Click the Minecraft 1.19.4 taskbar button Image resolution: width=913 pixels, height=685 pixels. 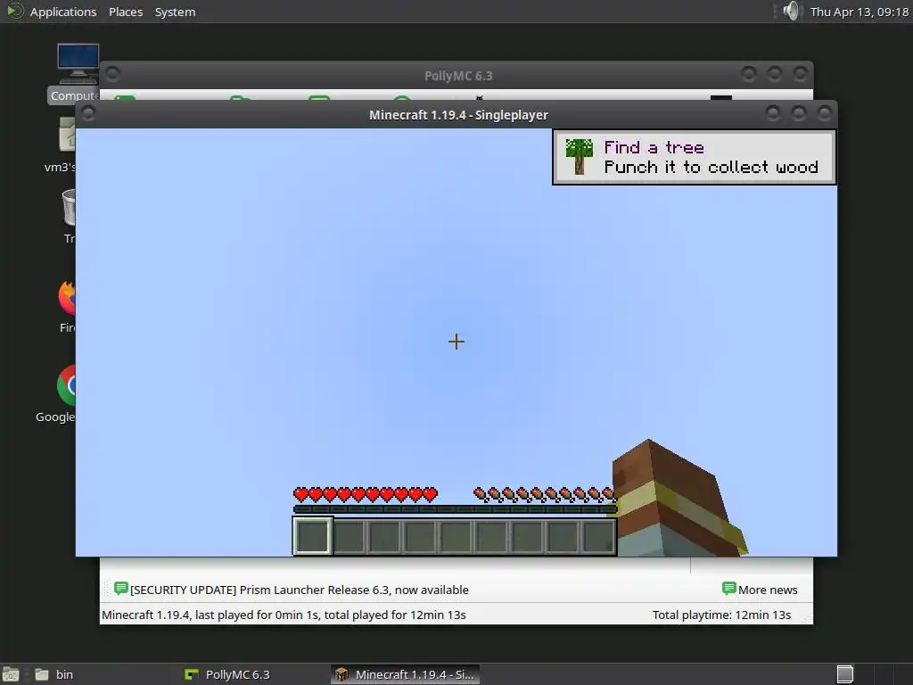point(406,674)
